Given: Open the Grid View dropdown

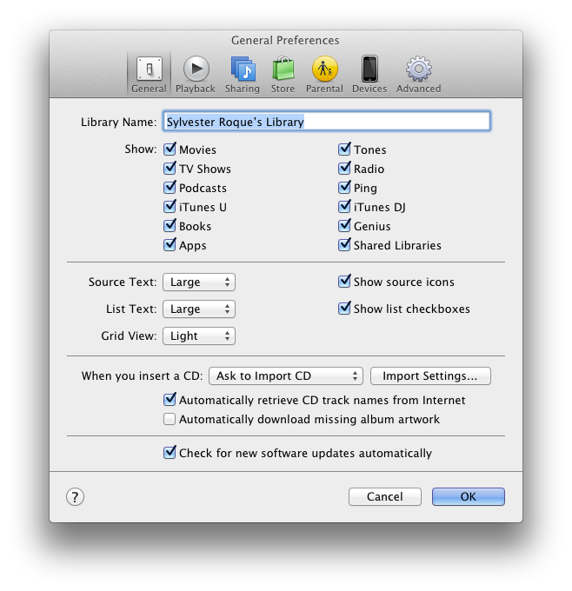Looking at the screenshot, I should [x=199, y=335].
